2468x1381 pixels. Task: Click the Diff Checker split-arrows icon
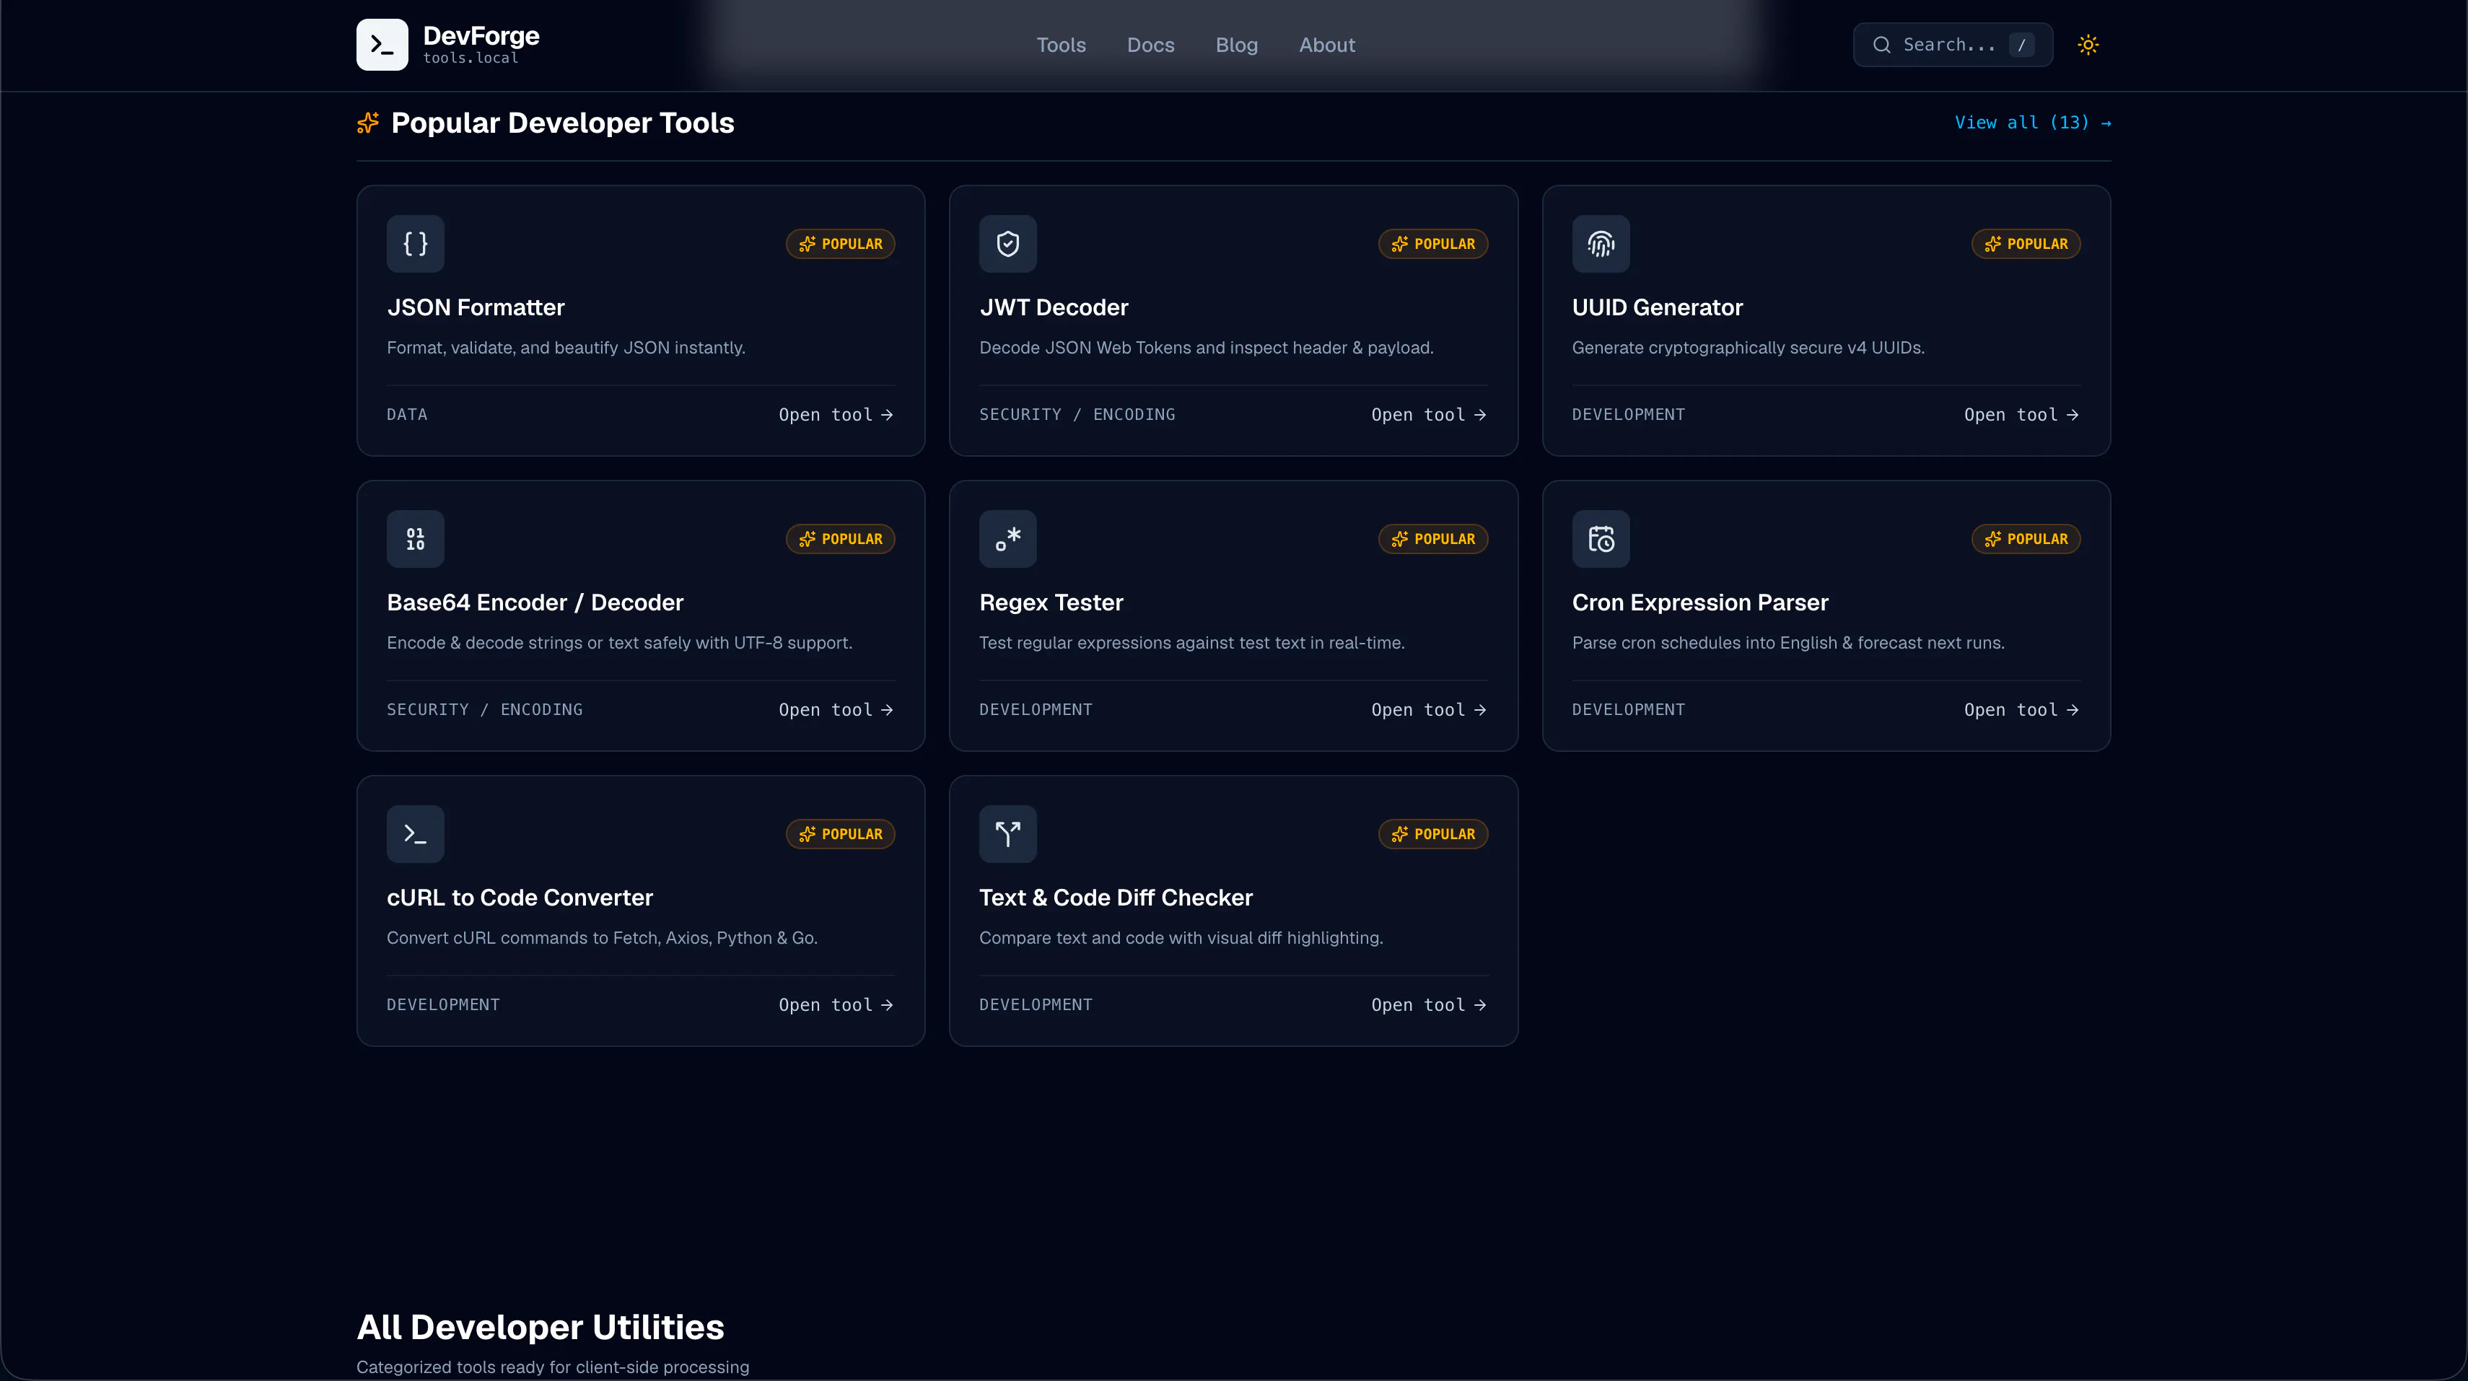1007,833
